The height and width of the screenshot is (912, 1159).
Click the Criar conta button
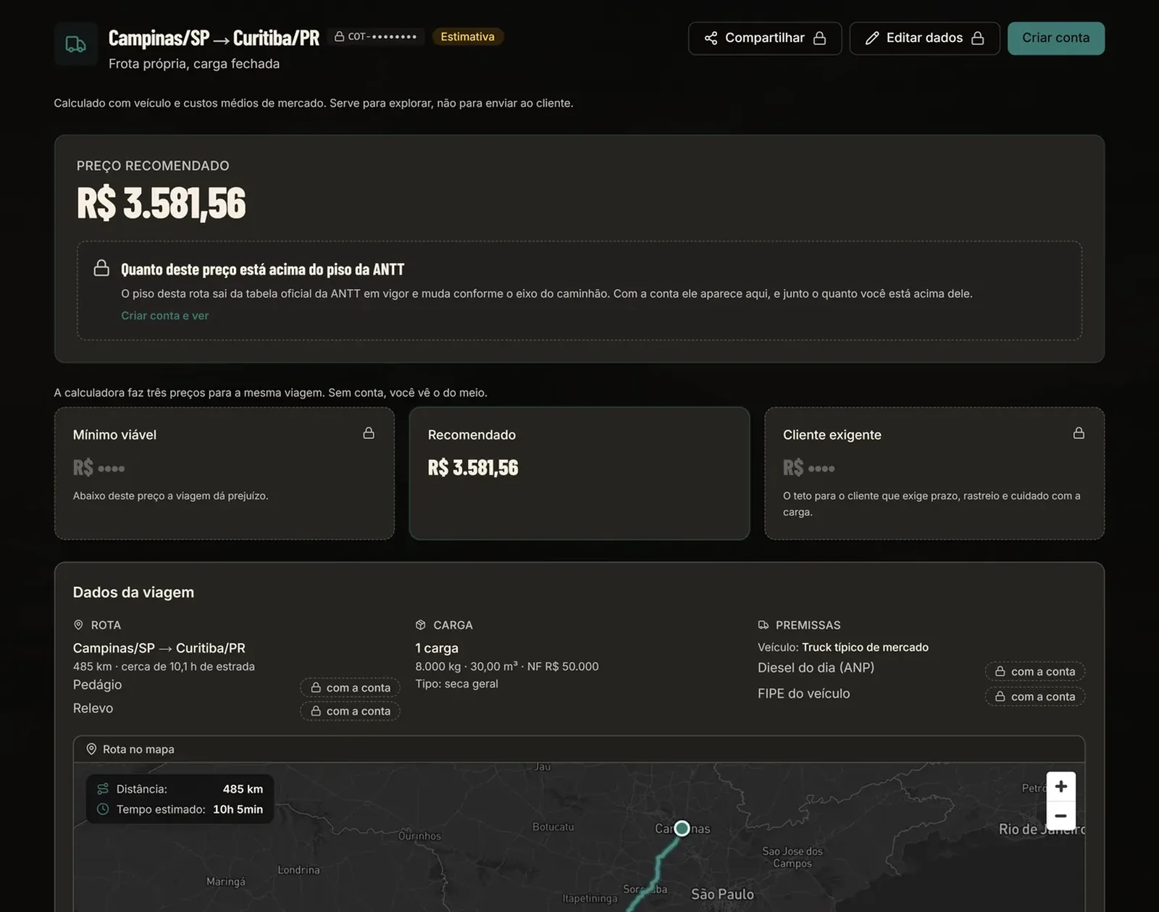[x=1055, y=38]
